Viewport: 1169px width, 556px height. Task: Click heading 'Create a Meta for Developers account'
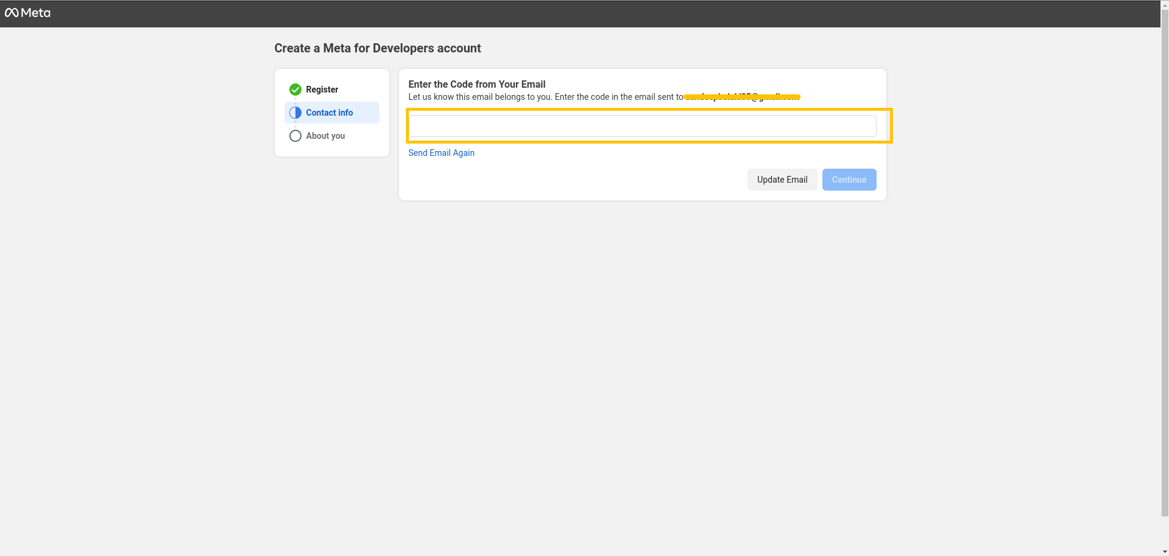coord(378,48)
